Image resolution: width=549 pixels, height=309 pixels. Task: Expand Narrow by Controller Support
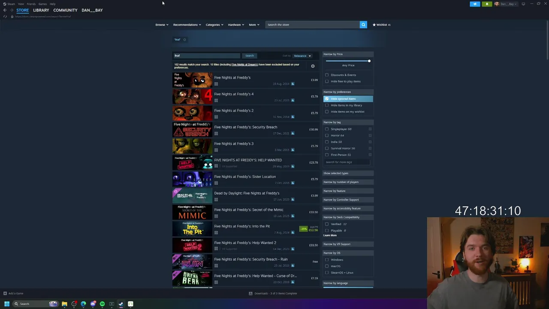coord(348,200)
